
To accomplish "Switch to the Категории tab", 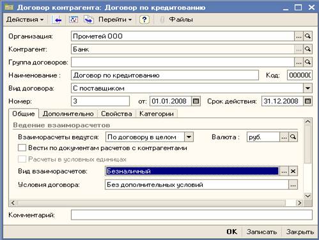I will point(157,114).
